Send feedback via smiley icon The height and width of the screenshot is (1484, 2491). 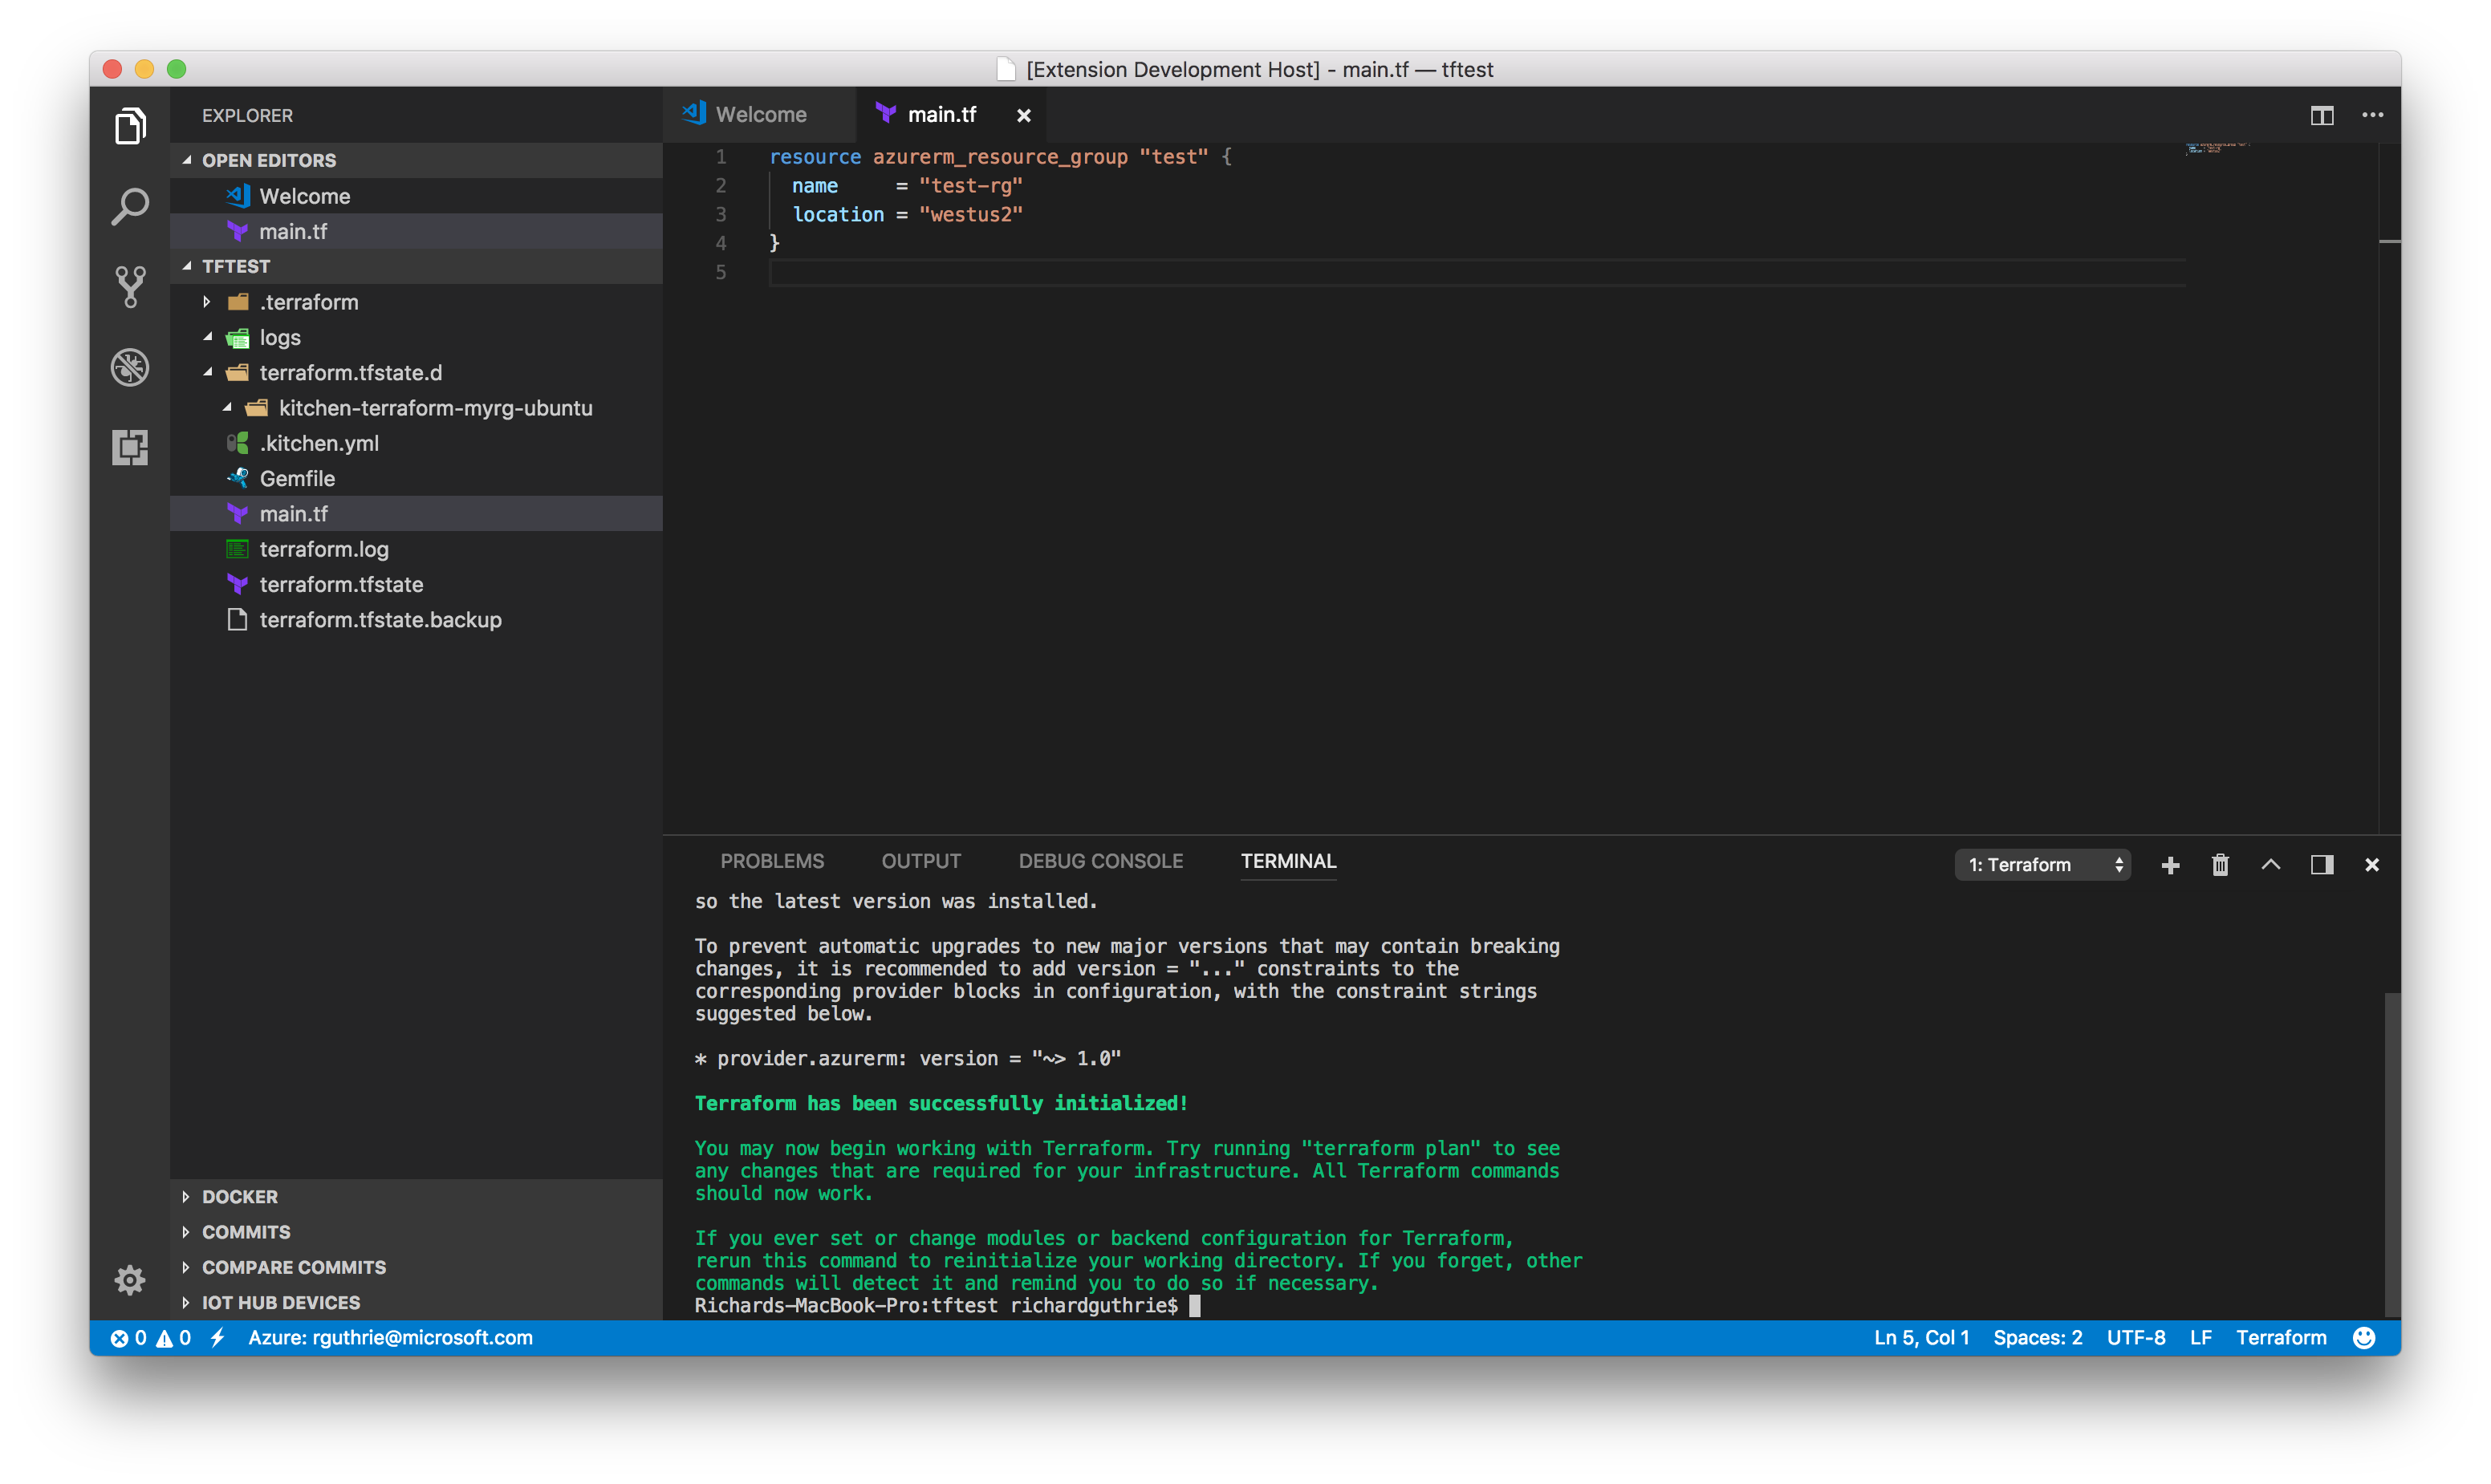point(2364,1338)
